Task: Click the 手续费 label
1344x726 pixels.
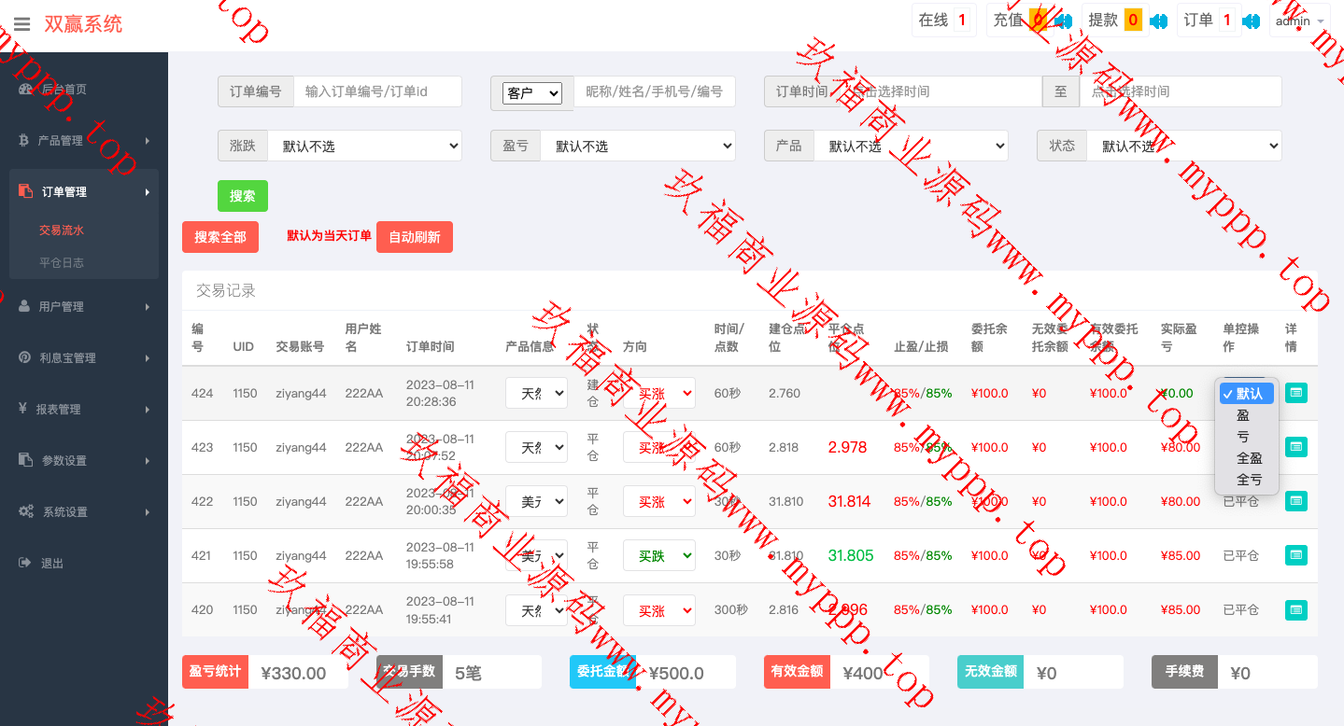Action: (1184, 672)
